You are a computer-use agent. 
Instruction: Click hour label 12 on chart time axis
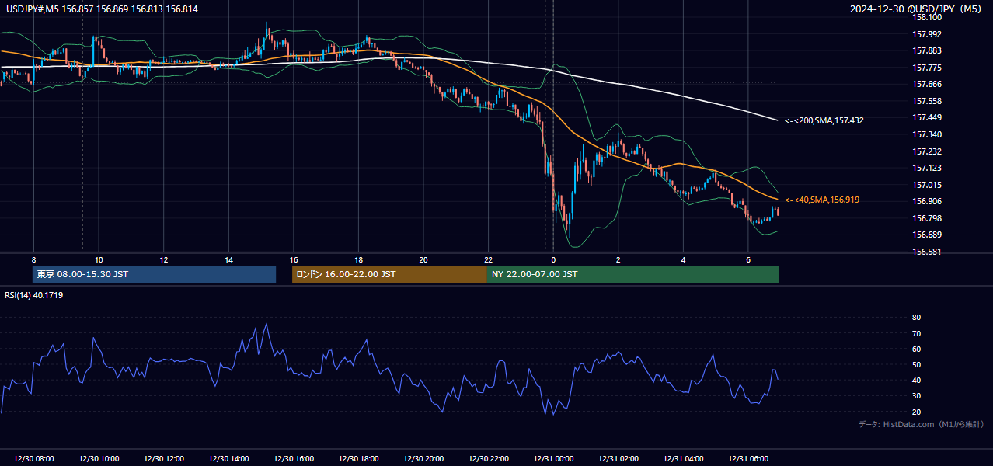(x=164, y=259)
